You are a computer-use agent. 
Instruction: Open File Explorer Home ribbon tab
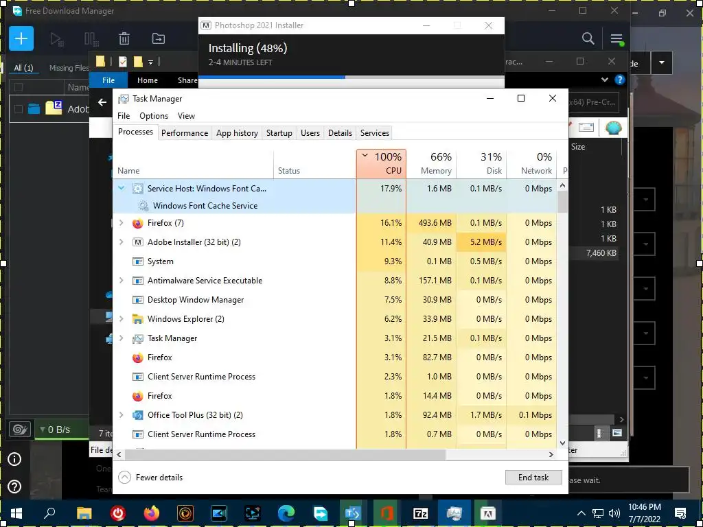click(x=148, y=80)
